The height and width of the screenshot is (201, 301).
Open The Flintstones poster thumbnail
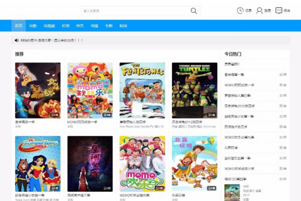[x=142, y=90]
